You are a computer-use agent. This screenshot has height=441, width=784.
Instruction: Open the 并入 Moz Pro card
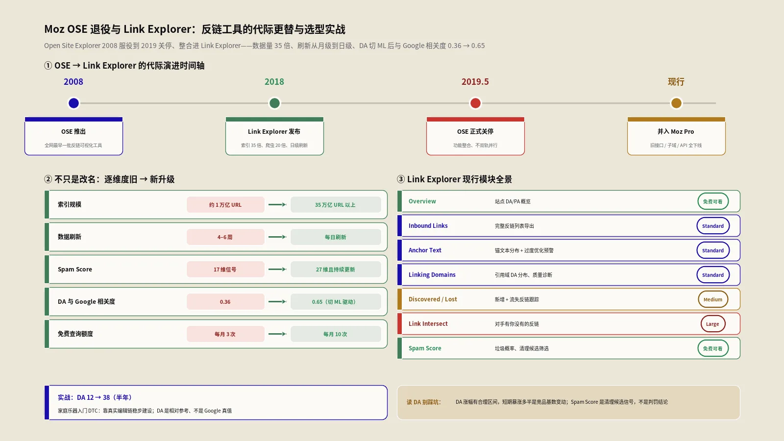[x=676, y=136]
